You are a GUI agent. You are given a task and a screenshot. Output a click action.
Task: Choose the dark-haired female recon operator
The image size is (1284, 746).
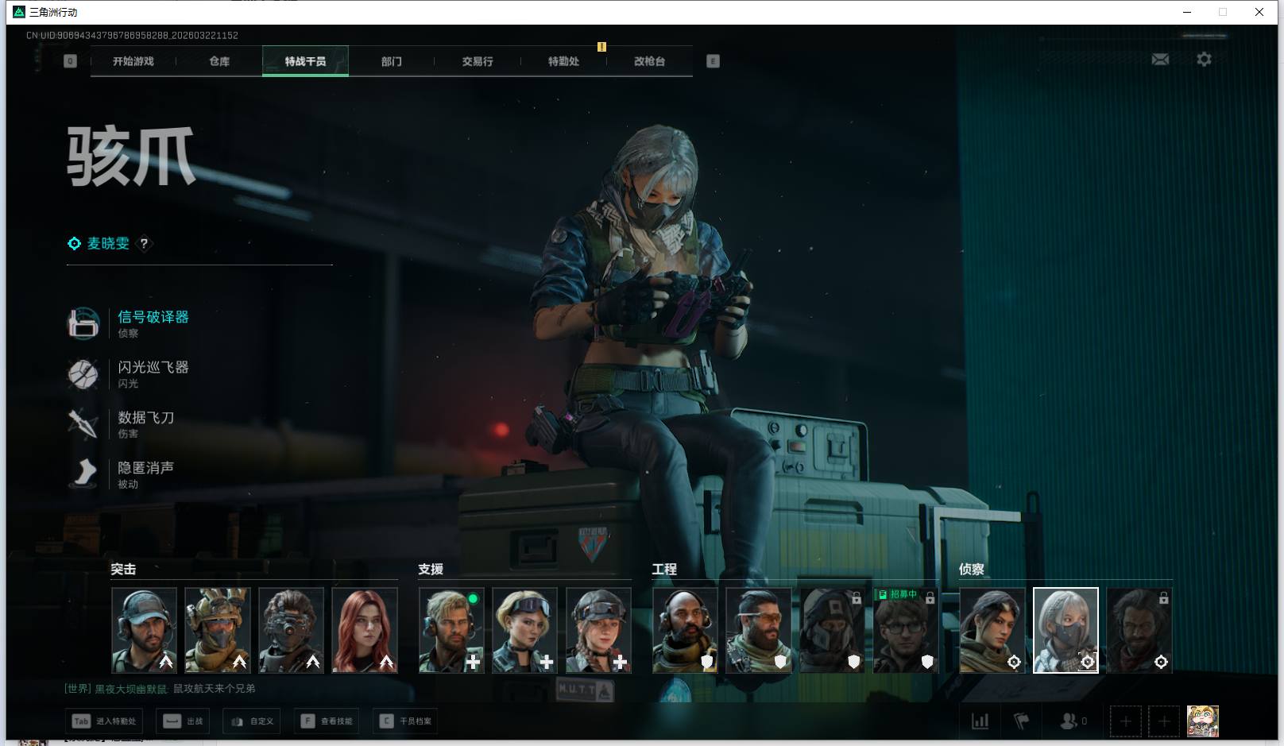click(x=992, y=630)
